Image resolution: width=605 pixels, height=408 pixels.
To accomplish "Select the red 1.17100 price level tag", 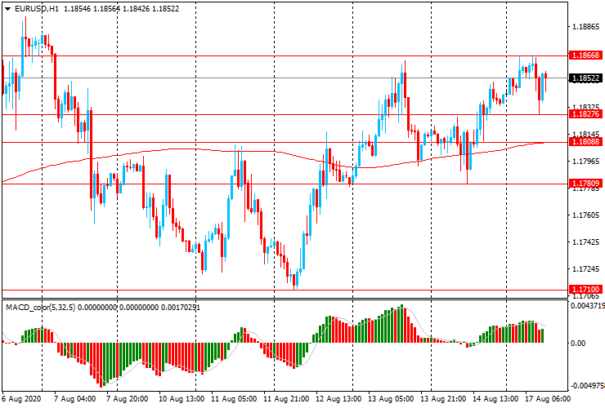I will point(586,290).
